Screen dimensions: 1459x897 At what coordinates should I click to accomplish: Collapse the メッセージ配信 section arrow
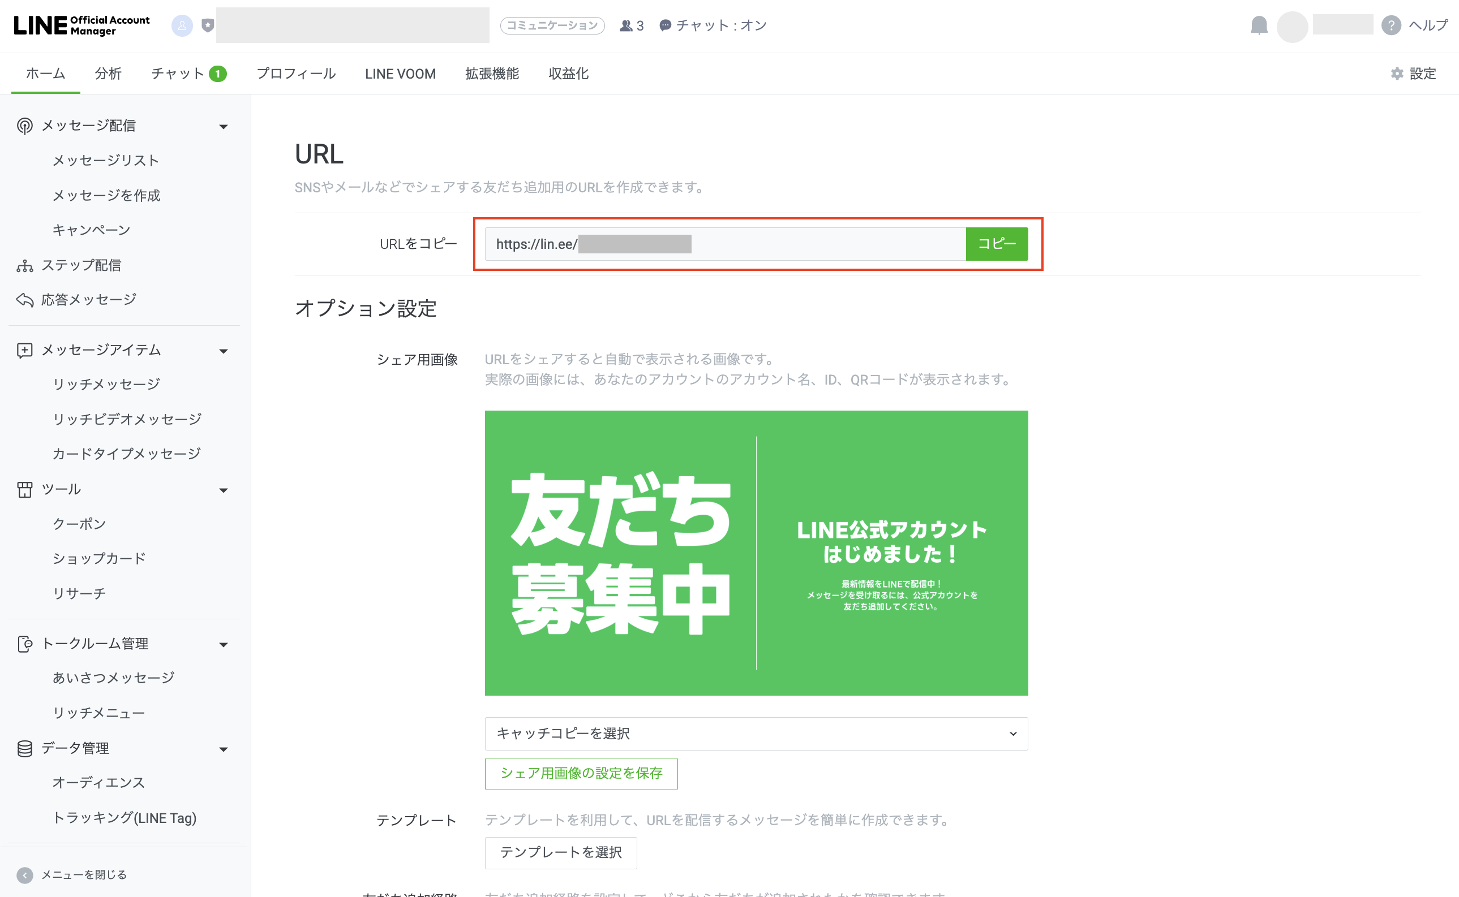(x=223, y=126)
